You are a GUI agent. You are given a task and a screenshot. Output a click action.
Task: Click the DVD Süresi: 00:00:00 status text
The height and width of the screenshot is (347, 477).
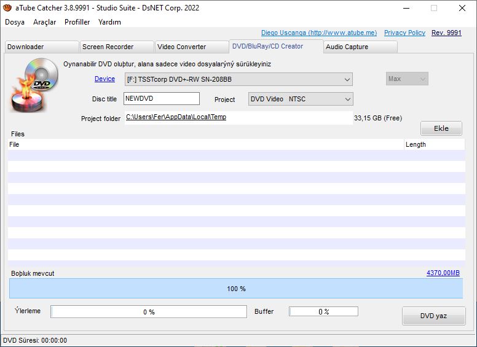(35, 340)
